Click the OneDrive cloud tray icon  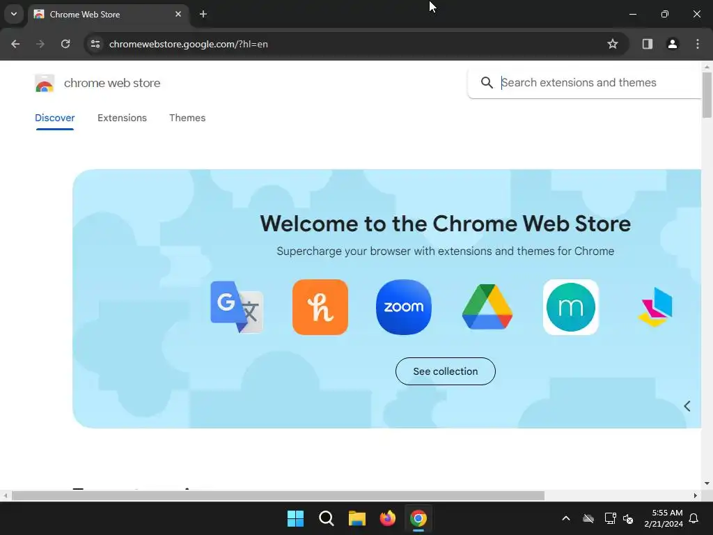pos(588,518)
